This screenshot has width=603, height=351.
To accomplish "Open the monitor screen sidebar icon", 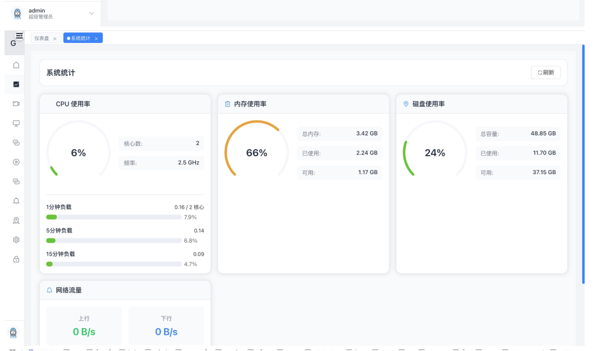I will tap(16, 123).
